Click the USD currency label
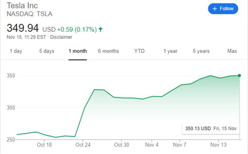The height and width of the screenshot is (154, 248). point(49,29)
